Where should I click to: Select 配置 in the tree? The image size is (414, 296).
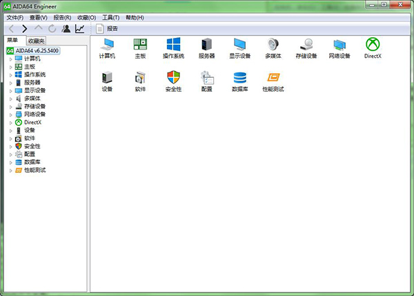pos(30,154)
